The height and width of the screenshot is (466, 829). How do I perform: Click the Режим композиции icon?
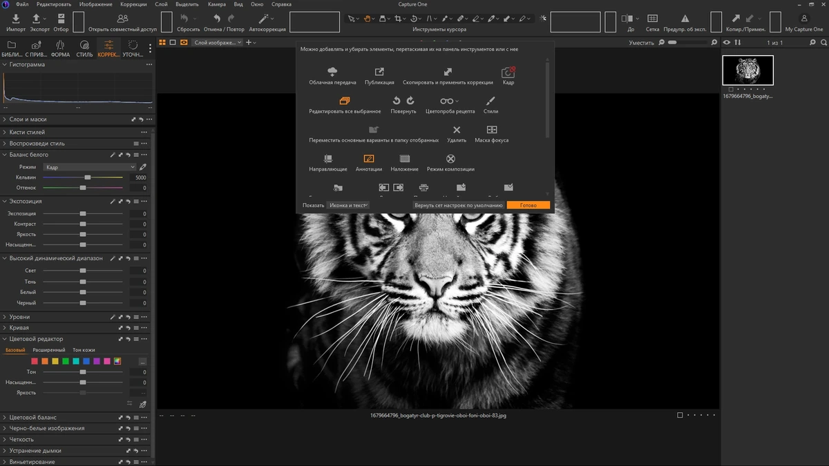click(450, 159)
